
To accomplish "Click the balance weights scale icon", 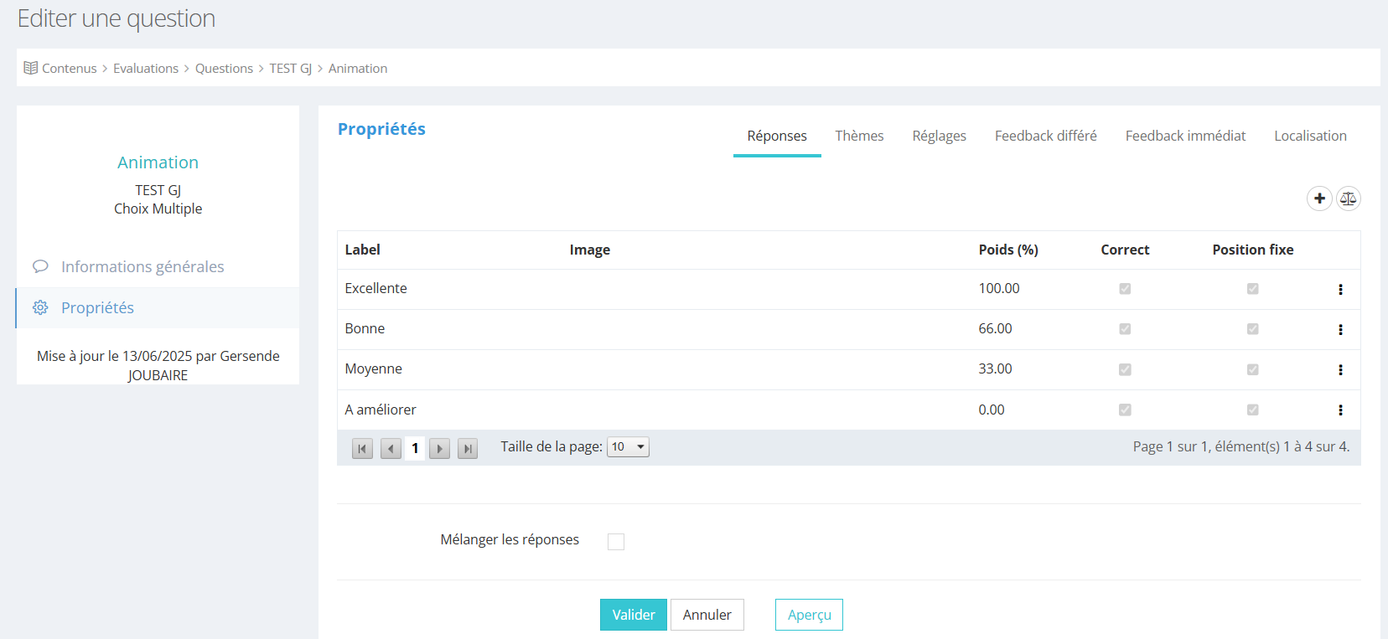I will (1348, 198).
